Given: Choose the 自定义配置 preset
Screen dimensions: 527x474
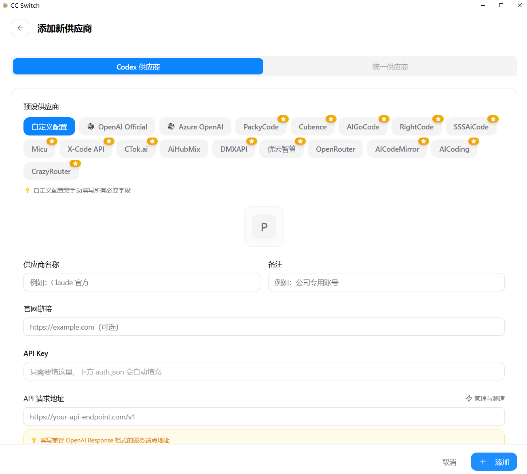Looking at the screenshot, I should click(49, 127).
